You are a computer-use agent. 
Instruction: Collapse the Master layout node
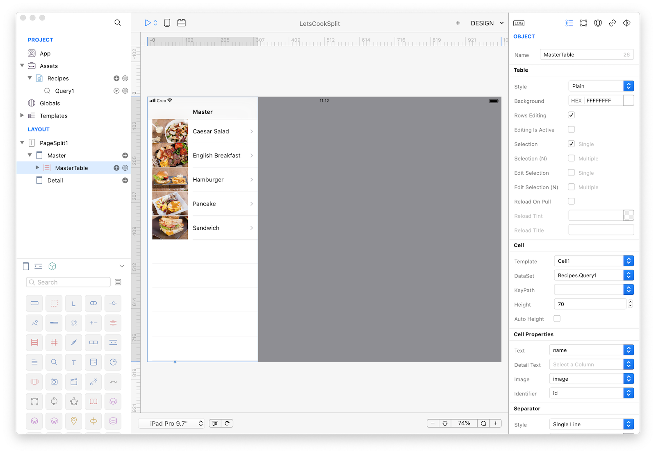(x=30, y=155)
